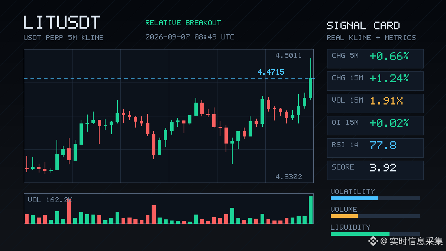Open the CHG 5M metric card
This screenshot has height=251, width=446.
pyautogui.click(x=375, y=59)
